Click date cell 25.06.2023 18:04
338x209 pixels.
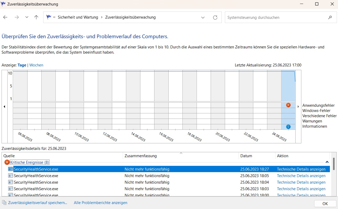(x=254, y=182)
